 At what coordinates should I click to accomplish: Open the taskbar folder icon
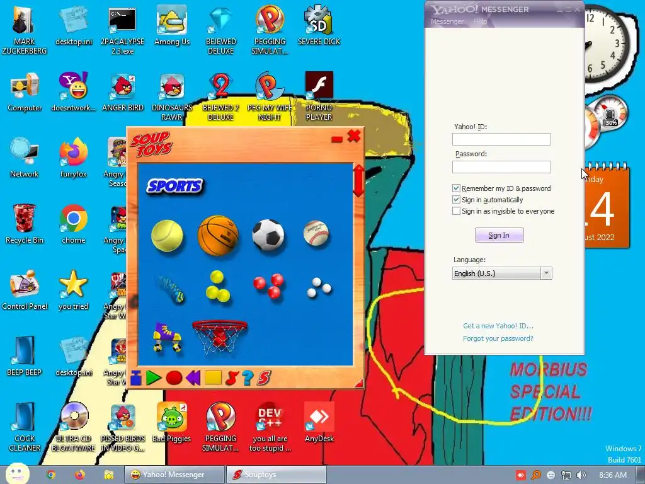(108, 475)
